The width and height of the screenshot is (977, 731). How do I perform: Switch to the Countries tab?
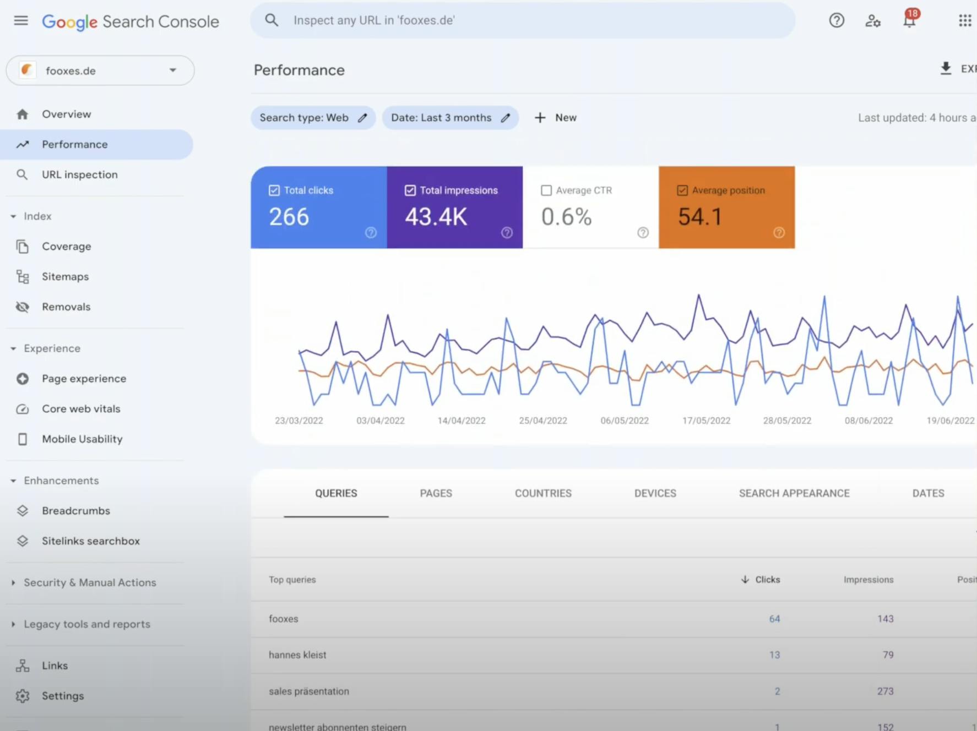[x=543, y=494]
